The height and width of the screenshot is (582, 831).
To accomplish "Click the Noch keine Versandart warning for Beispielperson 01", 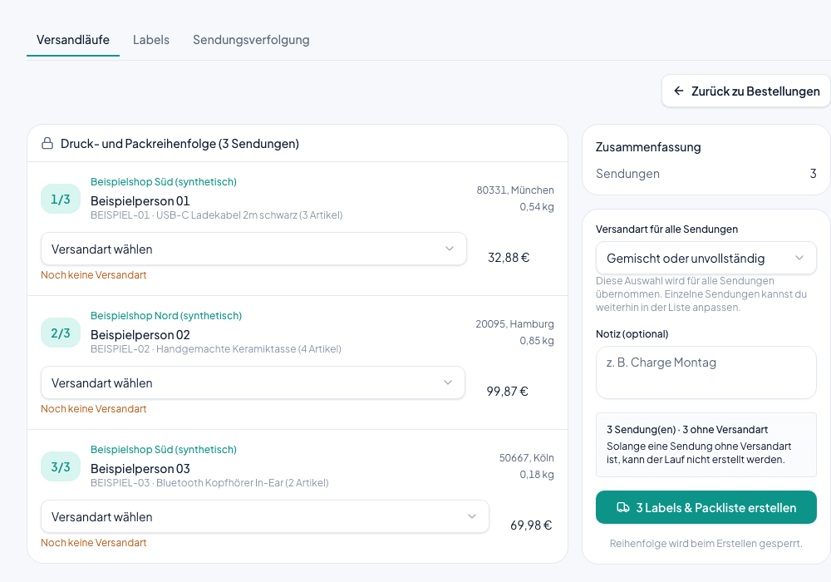I will (x=94, y=275).
